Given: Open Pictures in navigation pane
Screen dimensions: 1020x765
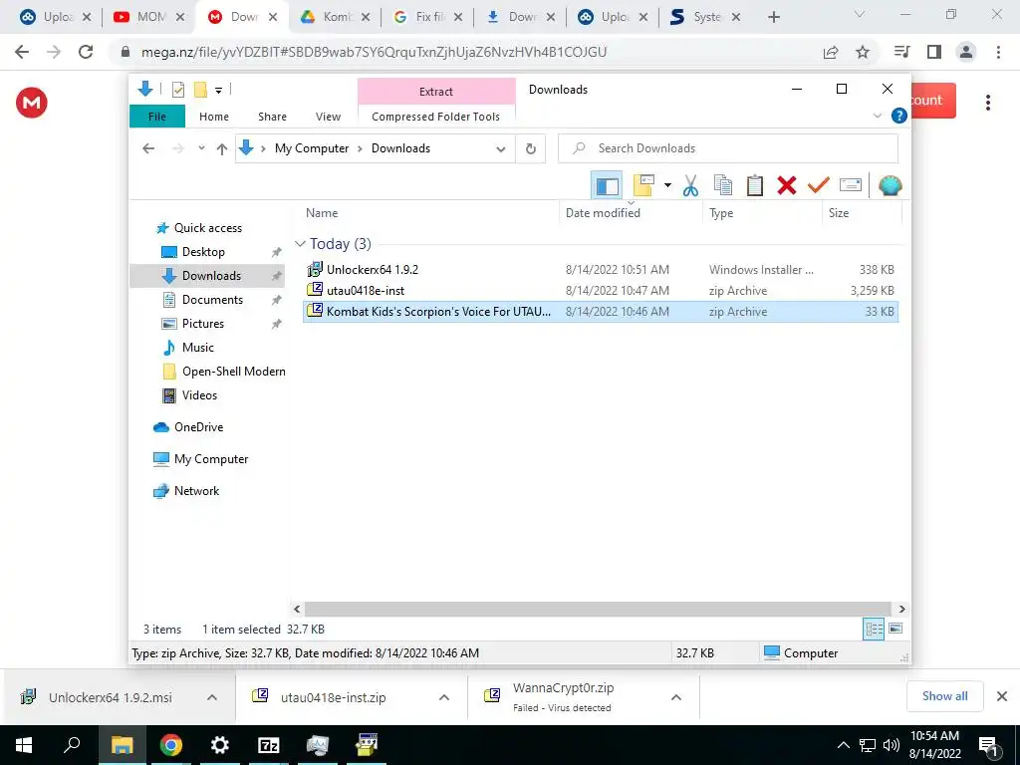Looking at the screenshot, I should click(x=203, y=324).
